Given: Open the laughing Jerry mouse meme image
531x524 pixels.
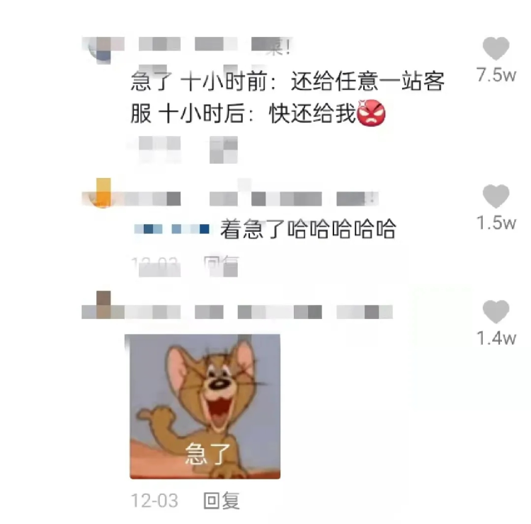Looking at the screenshot, I should [205, 406].
